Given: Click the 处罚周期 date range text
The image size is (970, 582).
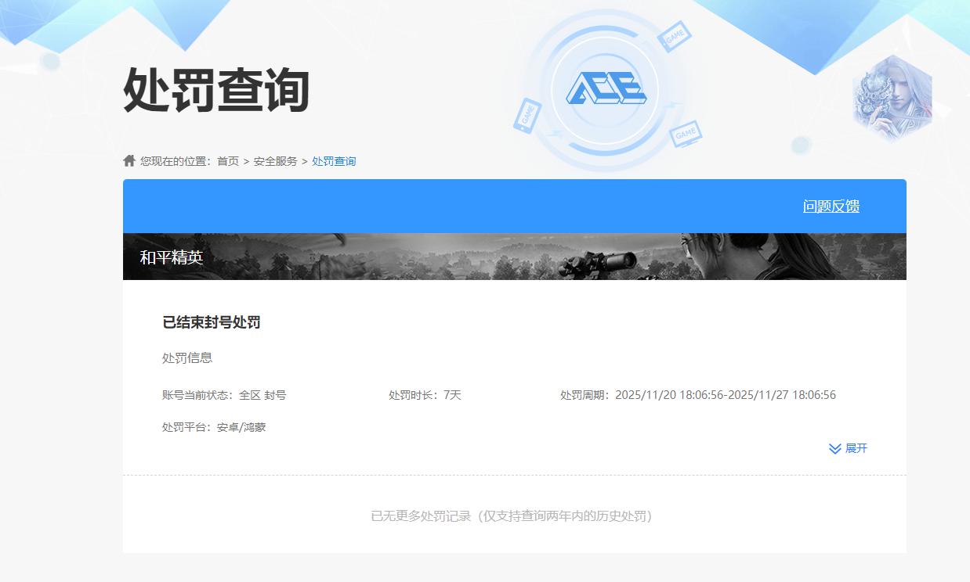Looking at the screenshot, I should click(697, 395).
